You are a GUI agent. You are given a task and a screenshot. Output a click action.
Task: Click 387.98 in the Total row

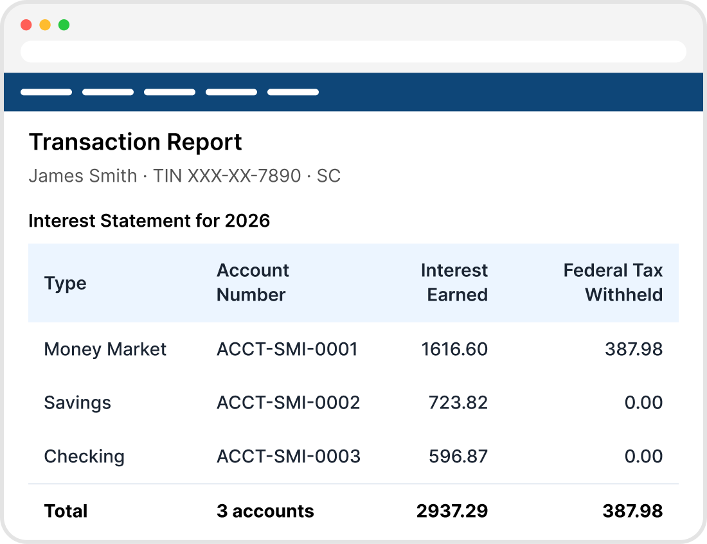[633, 511]
